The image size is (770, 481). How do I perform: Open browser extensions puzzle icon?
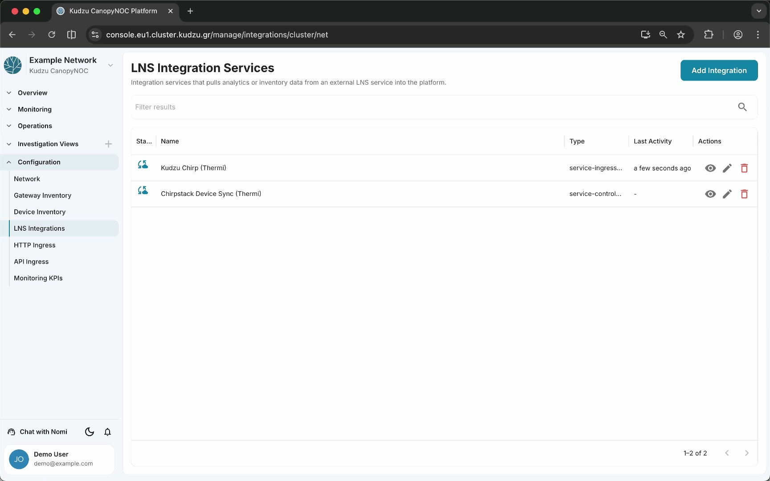(709, 35)
